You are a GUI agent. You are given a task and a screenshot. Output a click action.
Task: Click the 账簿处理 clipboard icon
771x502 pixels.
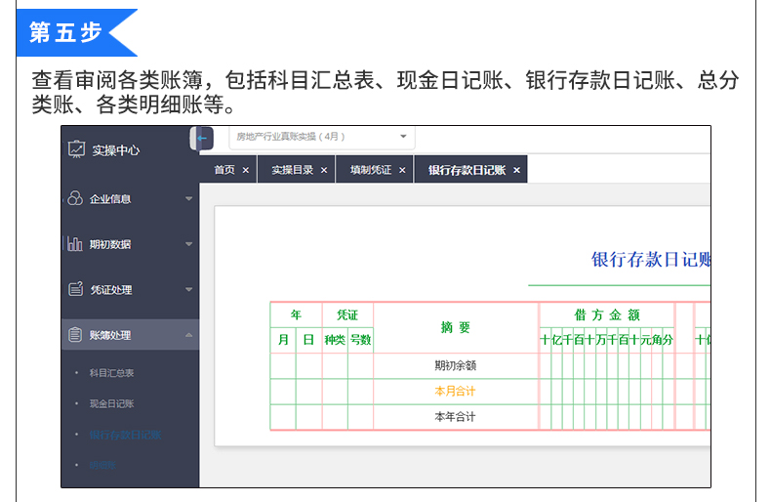point(75,335)
